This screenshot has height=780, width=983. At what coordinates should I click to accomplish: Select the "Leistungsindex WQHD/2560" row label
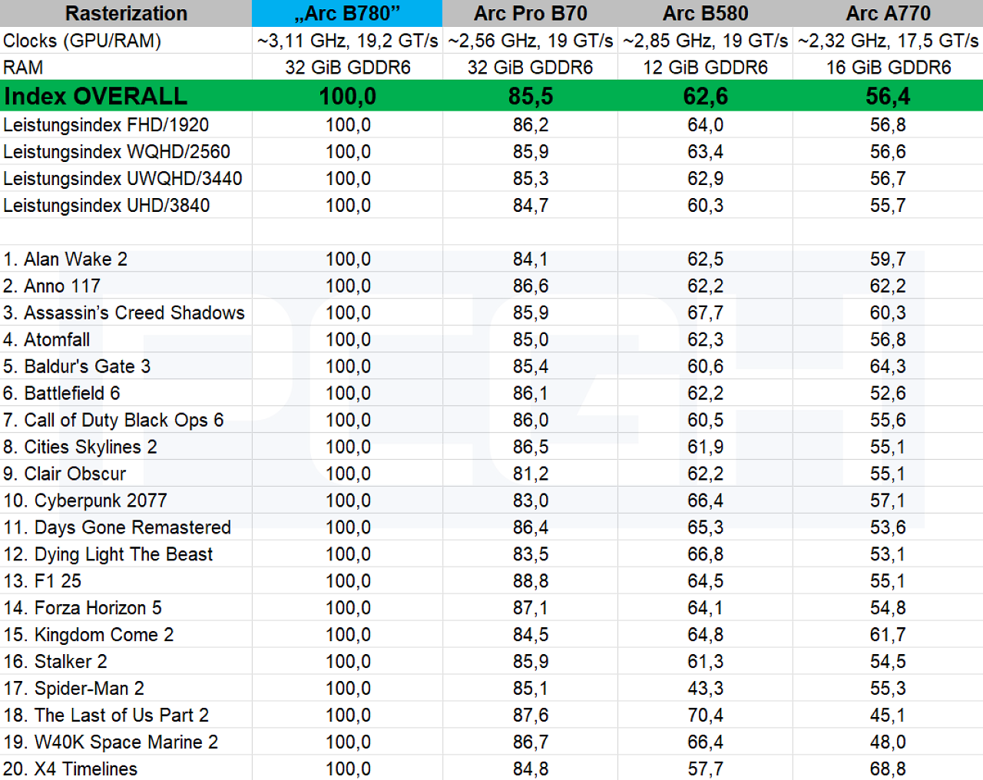117,152
